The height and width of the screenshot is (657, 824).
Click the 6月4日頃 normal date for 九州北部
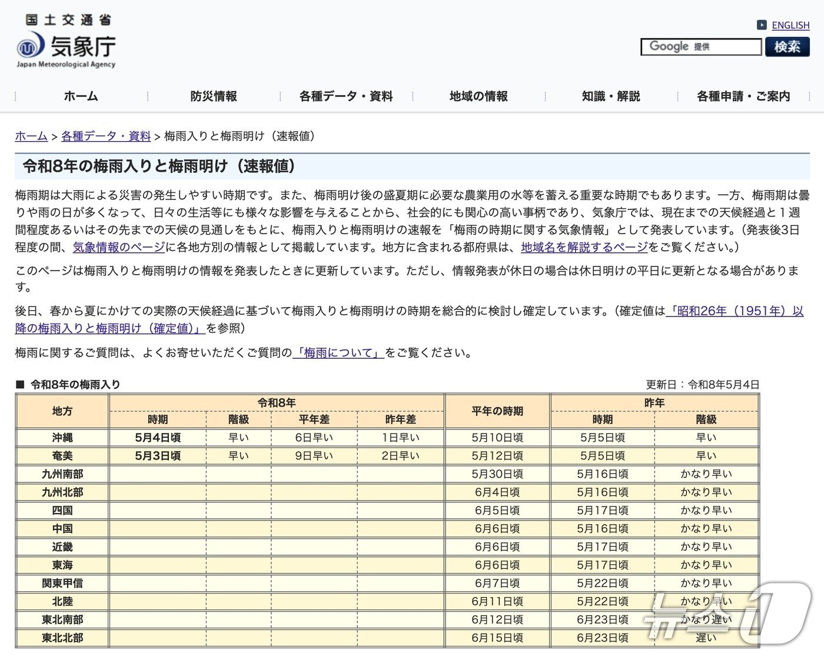(497, 492)
